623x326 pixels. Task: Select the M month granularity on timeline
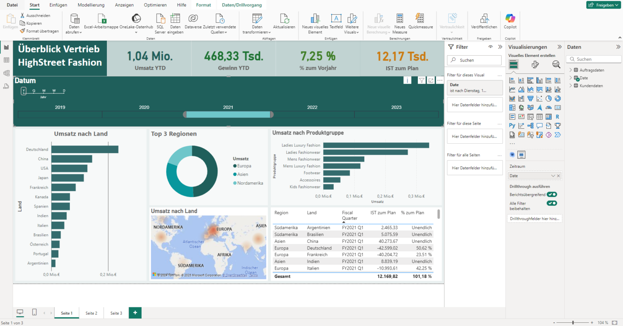[x=44, y=91]
